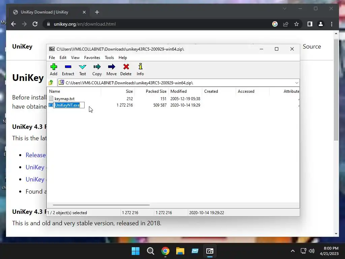Open the Windows Start menu
This screenshot has height=259, width=345.
point(135,251)
